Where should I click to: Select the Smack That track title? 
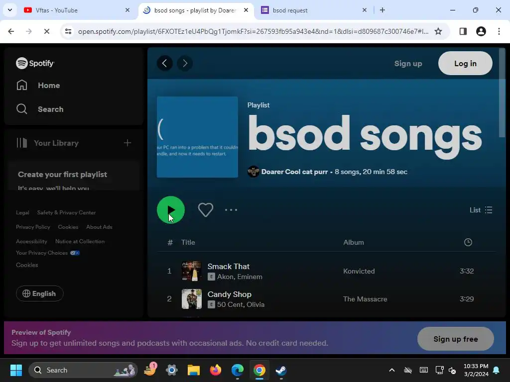[228, 267]
